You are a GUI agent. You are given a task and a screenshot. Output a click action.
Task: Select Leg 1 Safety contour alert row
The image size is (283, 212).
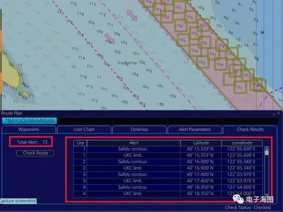168,149
